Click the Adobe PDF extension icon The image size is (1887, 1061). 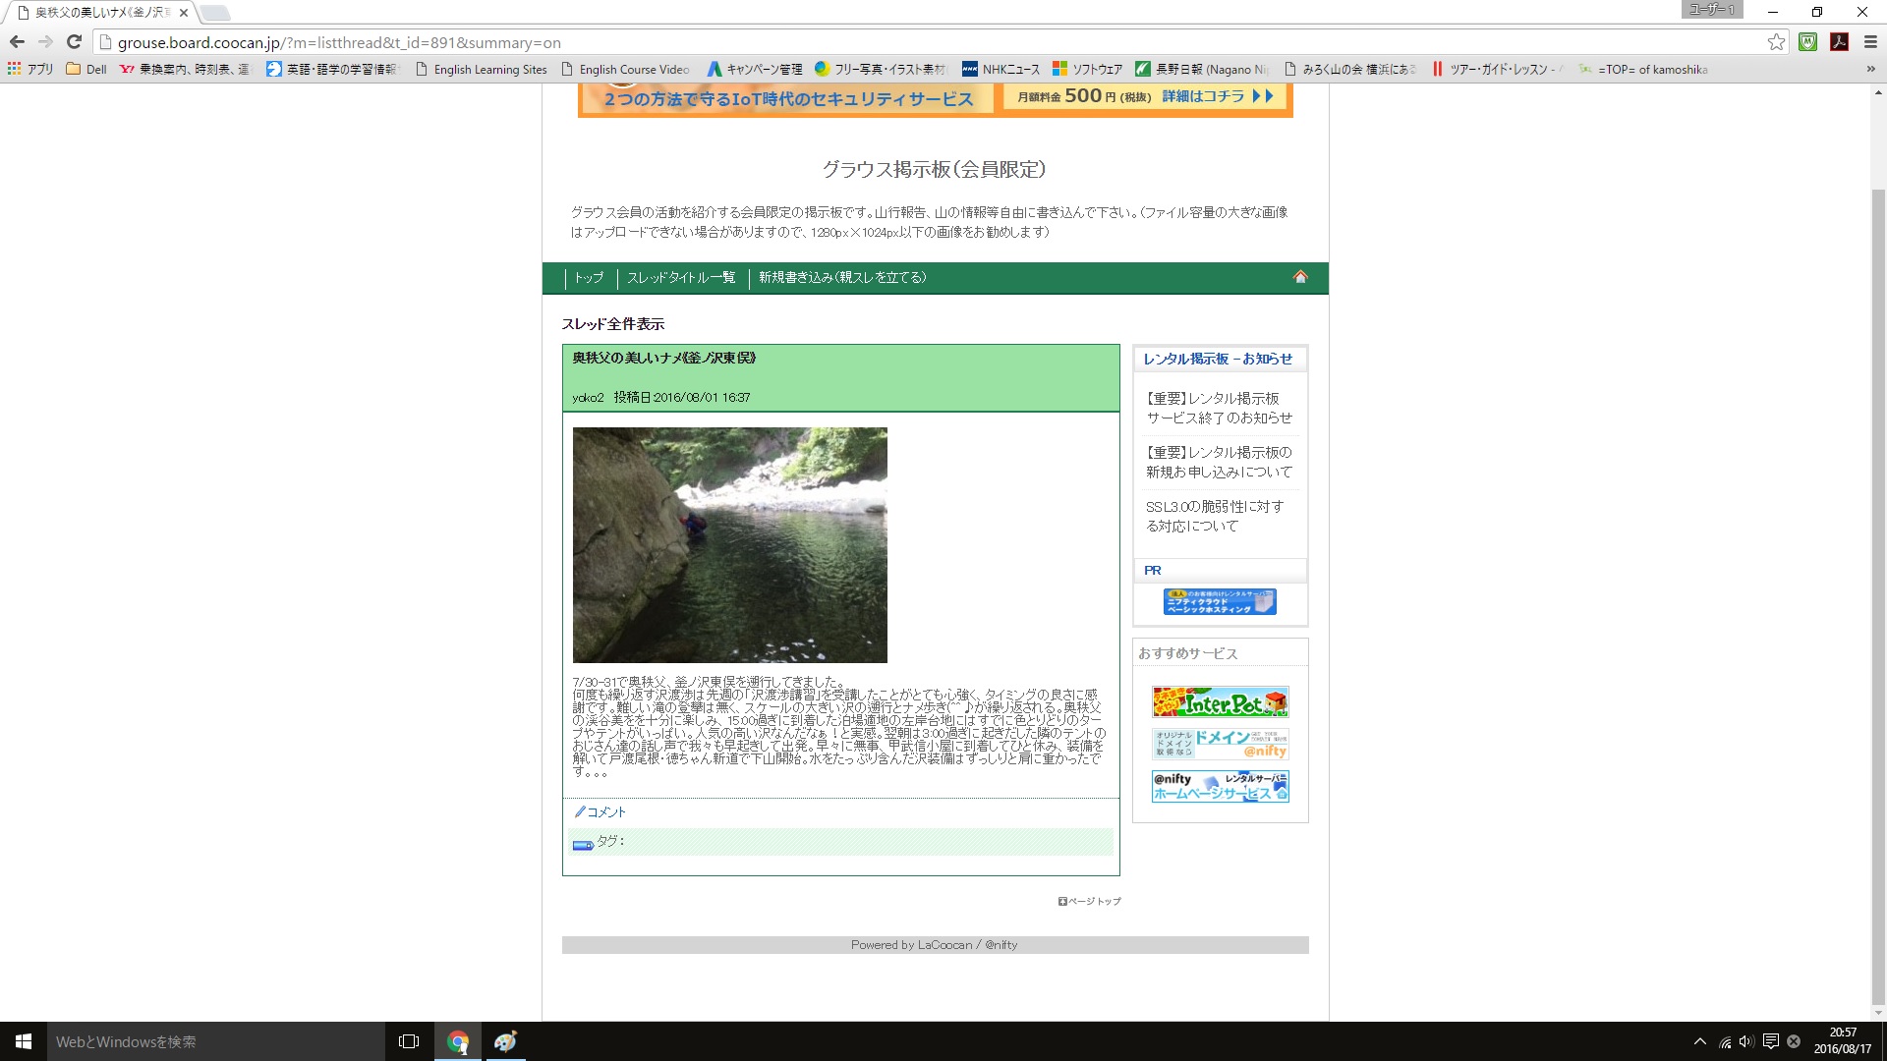point(1839,42)
